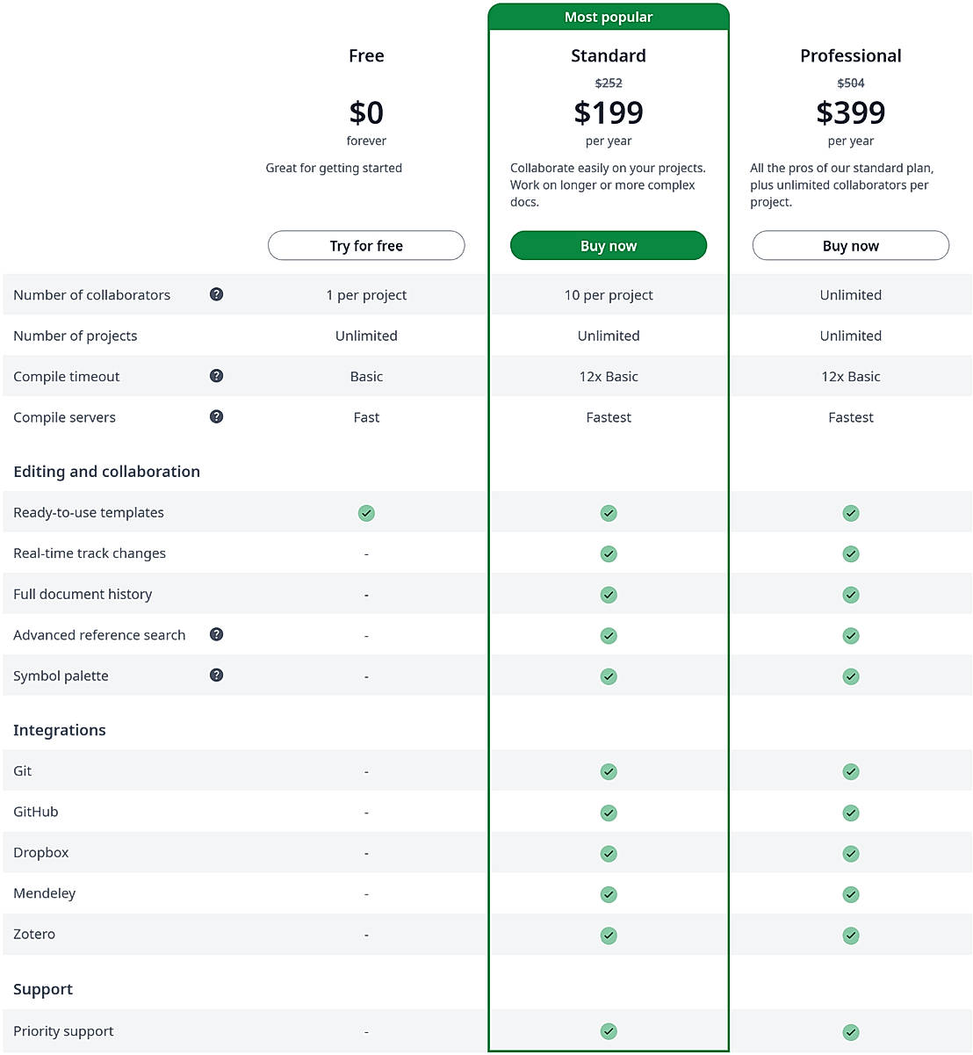973x1055 pixels.
Task: Click Professional checkmark for GitHub integration
Action: click(851, 813)
